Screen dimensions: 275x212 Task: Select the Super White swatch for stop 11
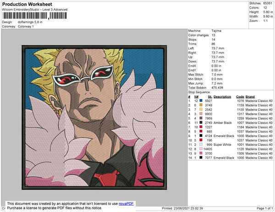(x=201, y=144)
